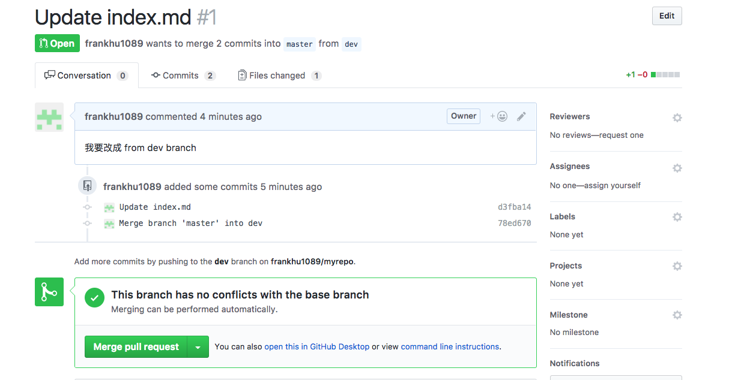Open the Assignees gear settings
Viewport: 744px width, 380px height.
click(x=677, y=168)
